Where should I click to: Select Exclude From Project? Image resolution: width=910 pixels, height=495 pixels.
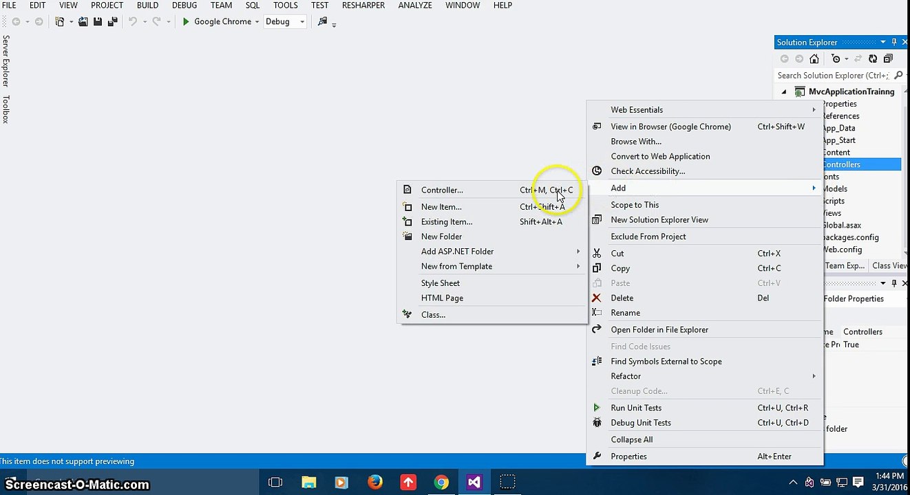click(x=705, y=236)
